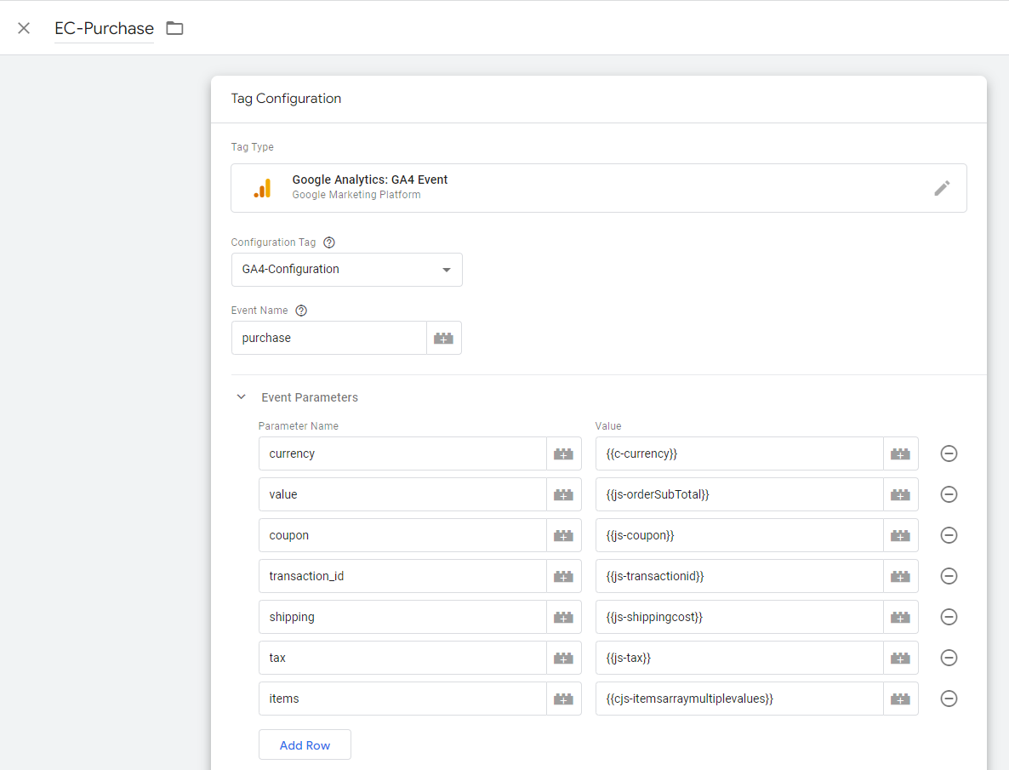The height and width of the screenshot is (770, 1009).
Task: Select the value parameter name field
Action: 400,494
